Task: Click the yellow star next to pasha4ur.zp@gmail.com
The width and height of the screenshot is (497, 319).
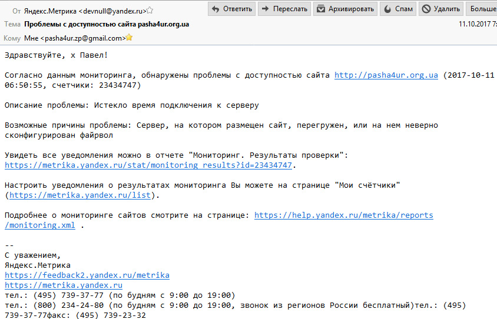Action: tap(129, 38)
